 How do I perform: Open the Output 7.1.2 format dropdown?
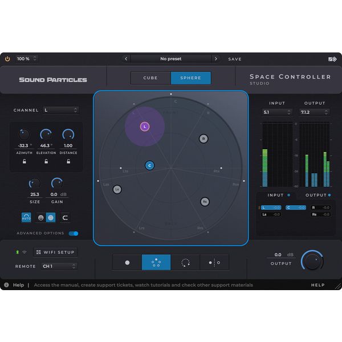coord(314,112)
